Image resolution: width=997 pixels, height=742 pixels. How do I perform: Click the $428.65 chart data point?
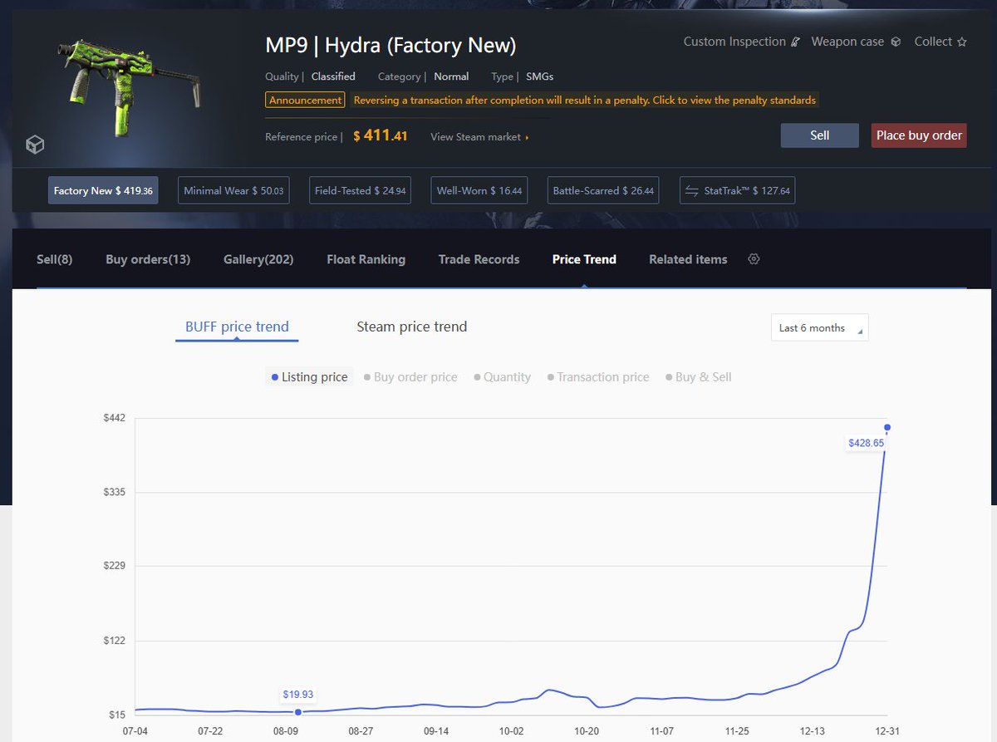click(887, 427)
